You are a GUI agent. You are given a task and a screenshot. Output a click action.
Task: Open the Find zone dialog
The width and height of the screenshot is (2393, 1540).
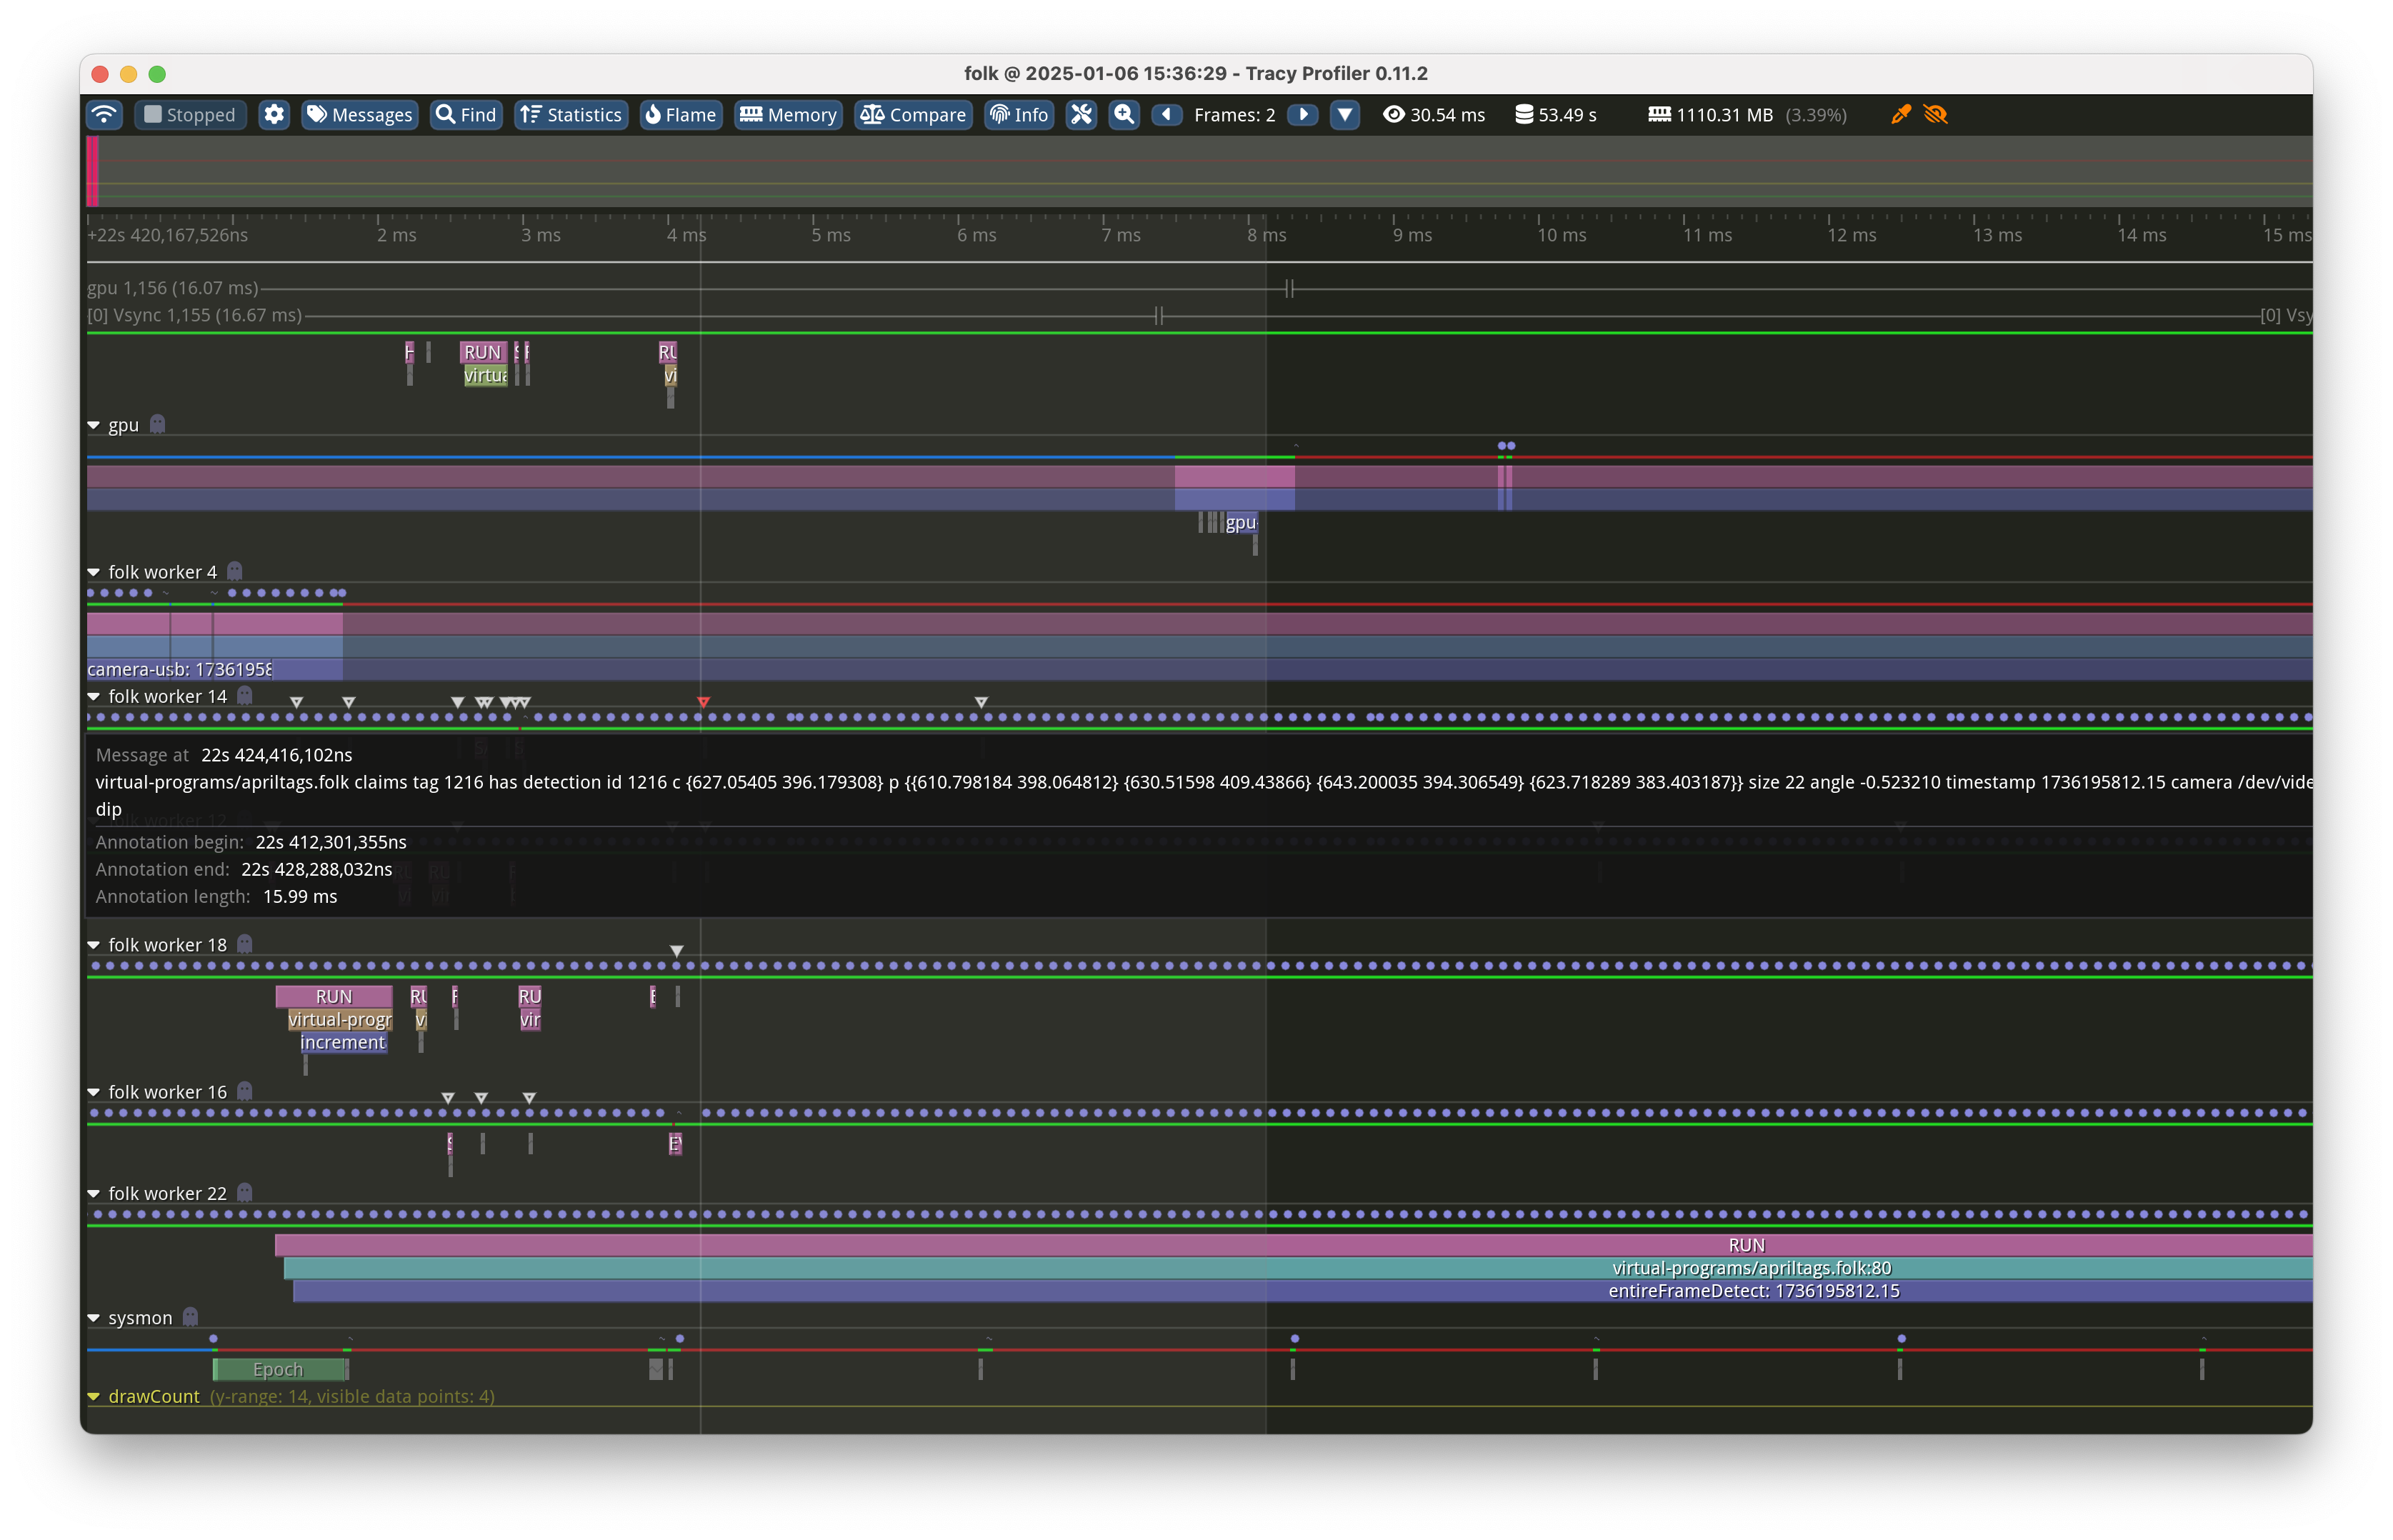466,115
